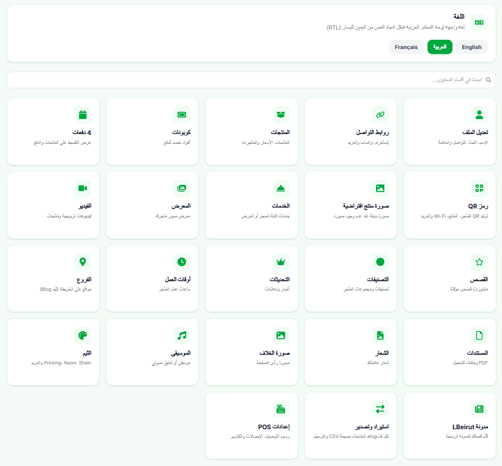This screenshot has width=502, height=466.
Task: Open the صورة منتج افتراضية image icon
Action: click(380, 188)
